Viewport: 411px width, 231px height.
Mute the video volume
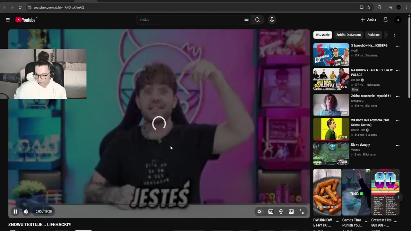click(26, 211)
